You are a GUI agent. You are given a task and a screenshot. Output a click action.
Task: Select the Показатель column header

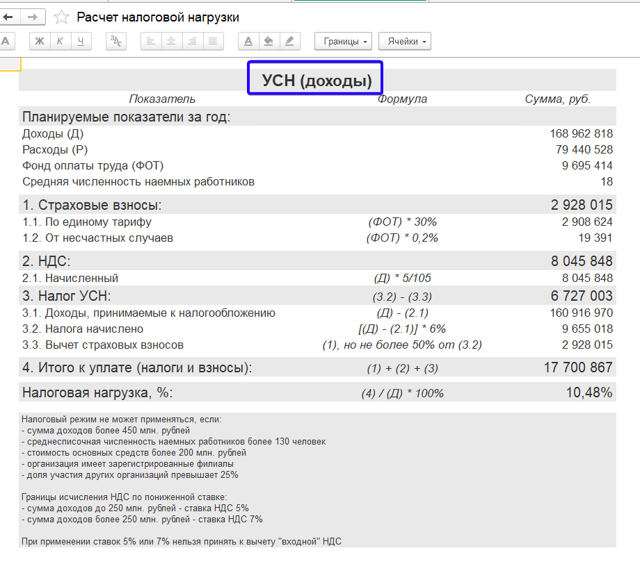point(162,99)
